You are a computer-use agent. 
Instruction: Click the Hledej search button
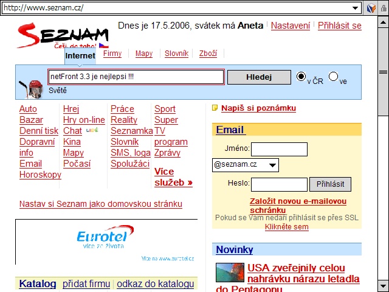[x=259, y=77]
